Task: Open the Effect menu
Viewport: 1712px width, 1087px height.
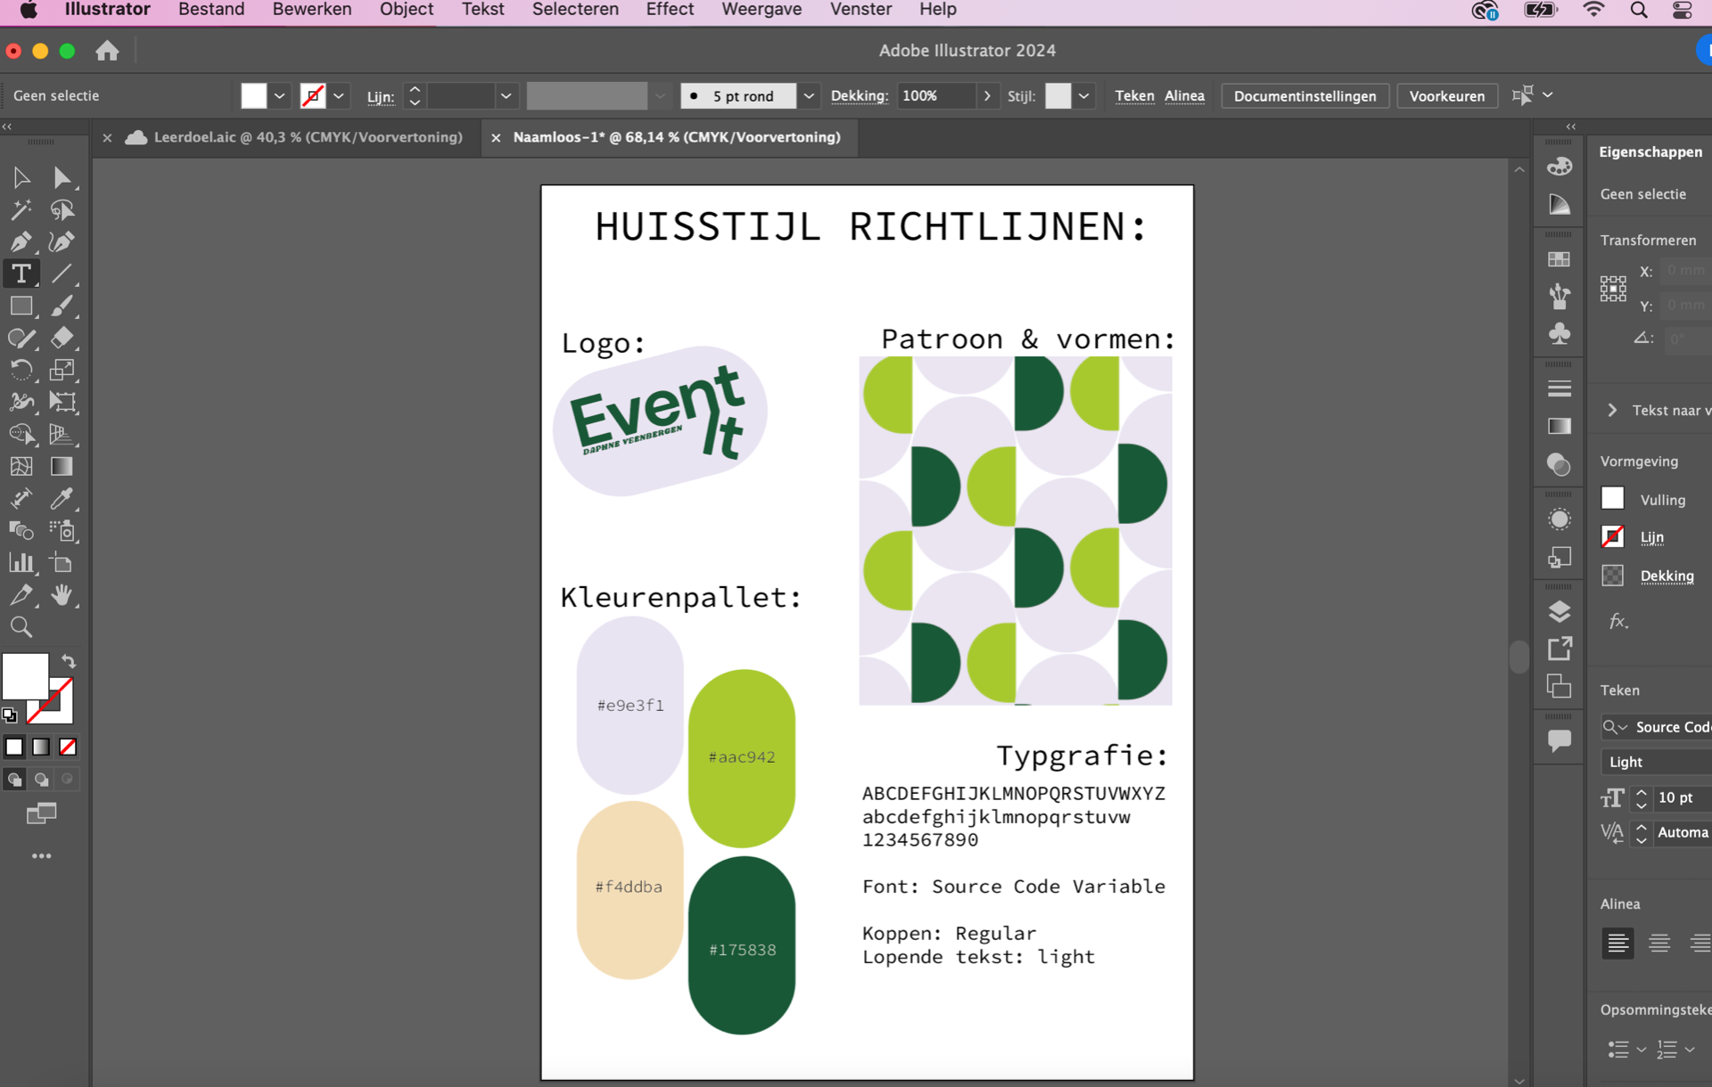Action: point(669,10)
